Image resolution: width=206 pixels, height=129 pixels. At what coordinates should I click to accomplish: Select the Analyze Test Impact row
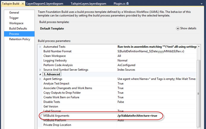coord(117,83)
